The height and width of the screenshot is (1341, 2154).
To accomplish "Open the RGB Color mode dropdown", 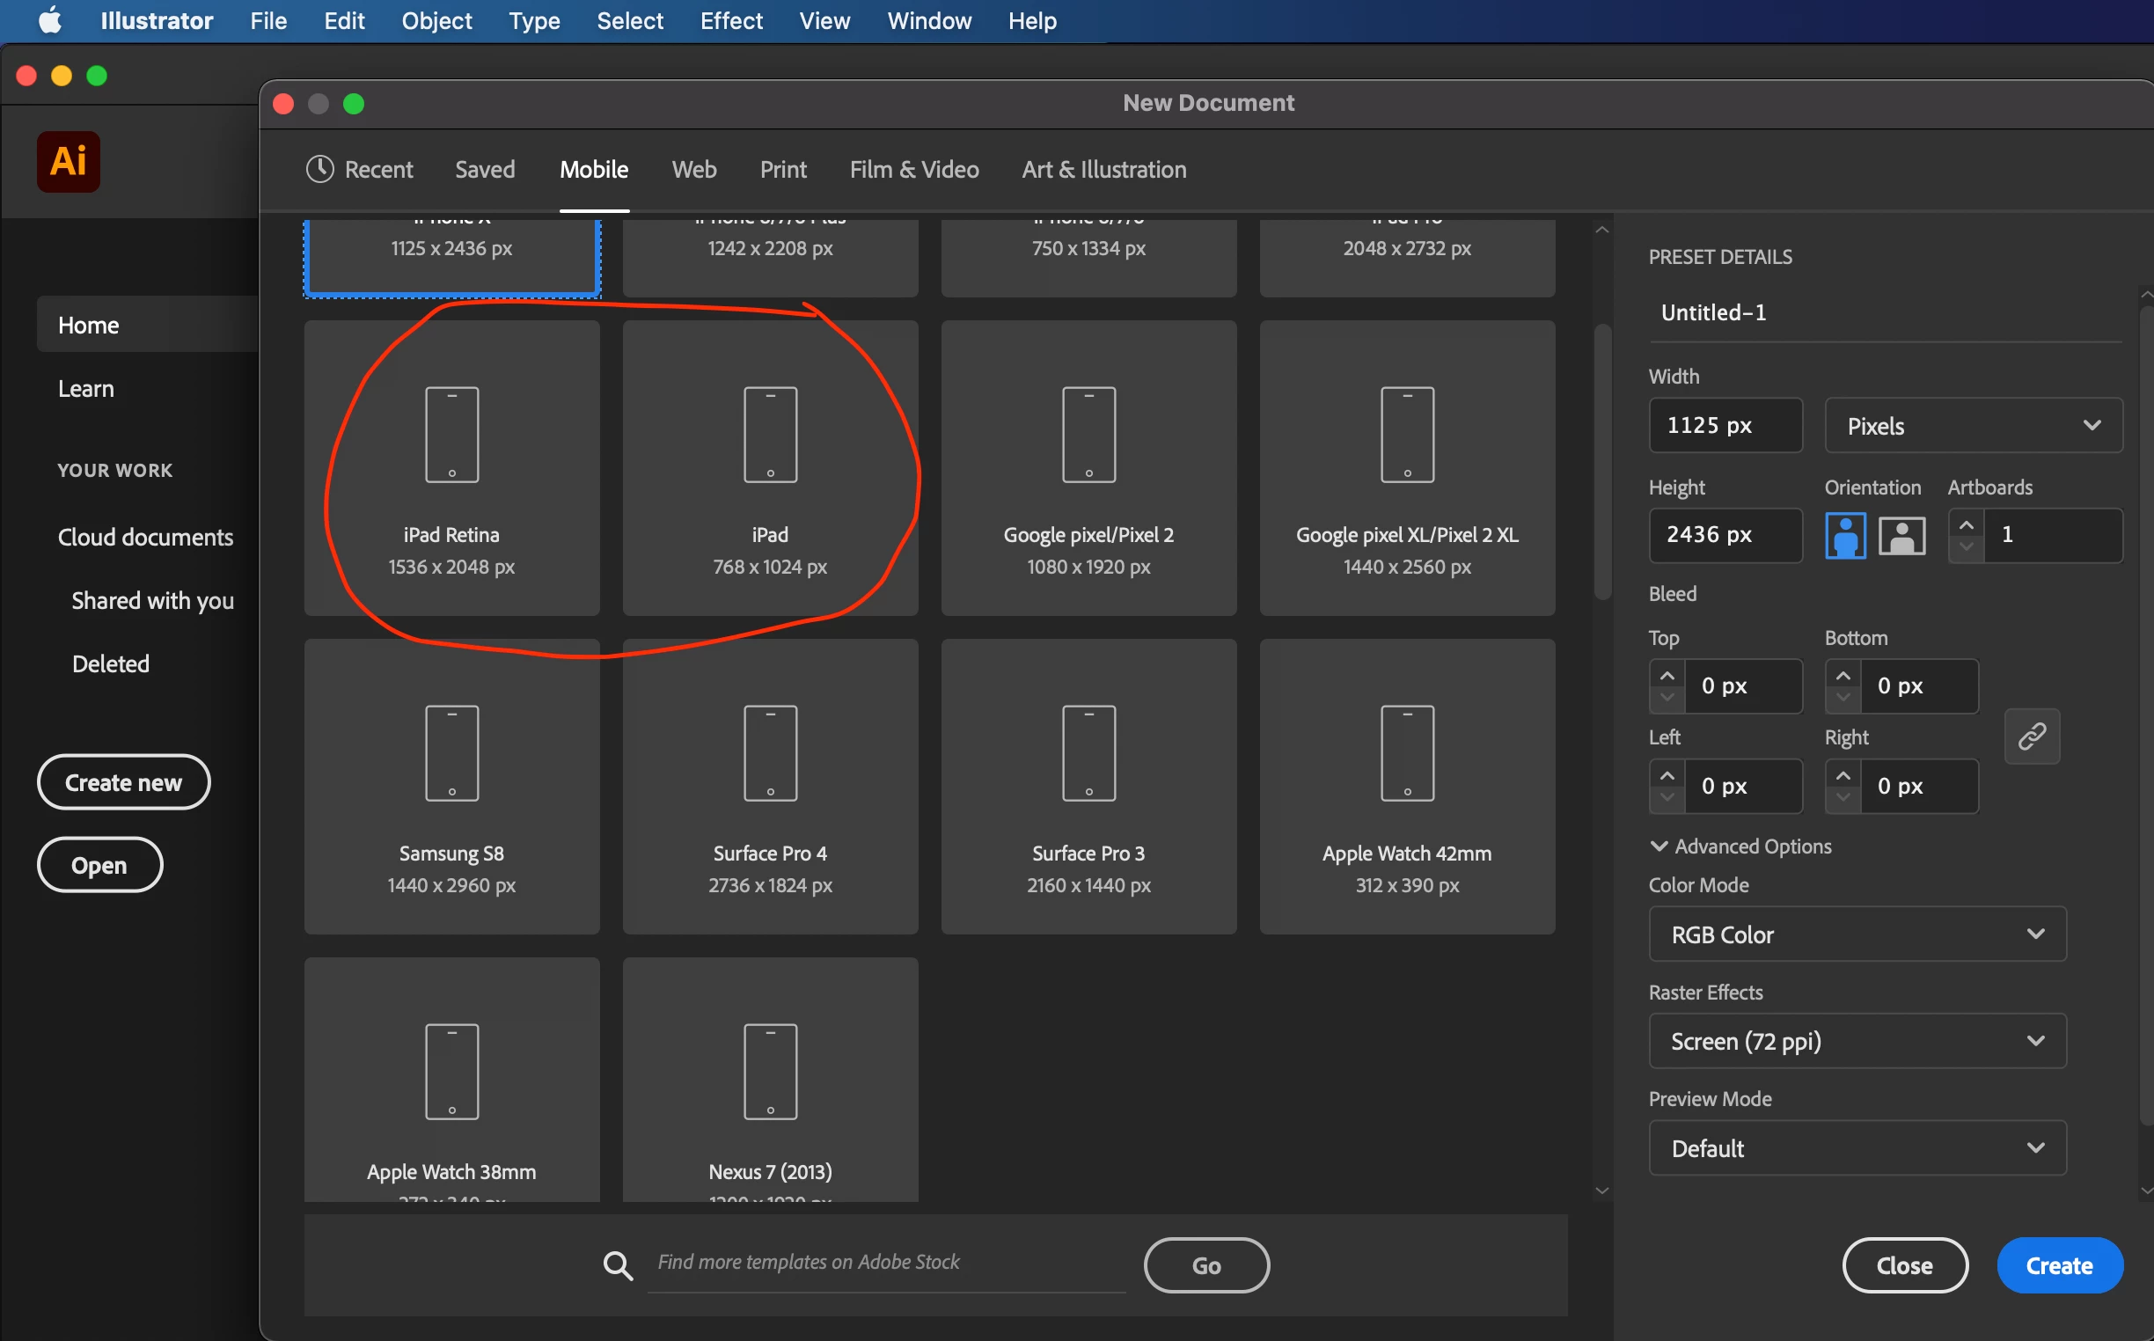I will coord(1856,934).
